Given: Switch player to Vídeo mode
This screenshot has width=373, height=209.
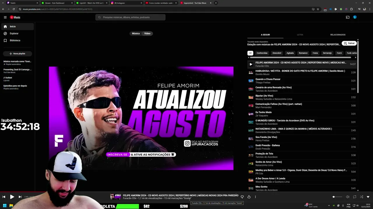Looking at the screenshot, I should [x=147, y=33].
